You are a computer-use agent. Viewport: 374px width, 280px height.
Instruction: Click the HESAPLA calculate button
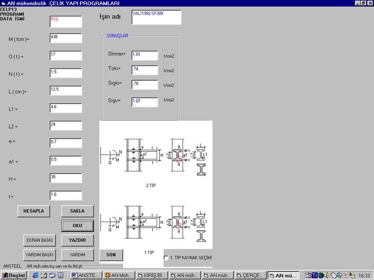point(34,211)
